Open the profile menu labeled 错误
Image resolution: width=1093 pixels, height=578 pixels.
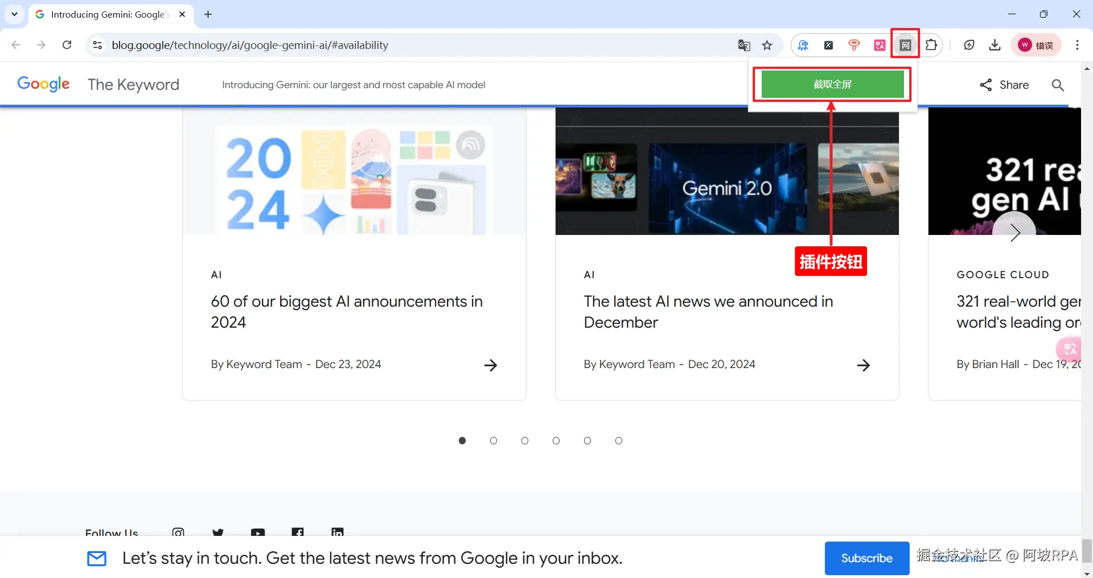tap(1036, 45)
